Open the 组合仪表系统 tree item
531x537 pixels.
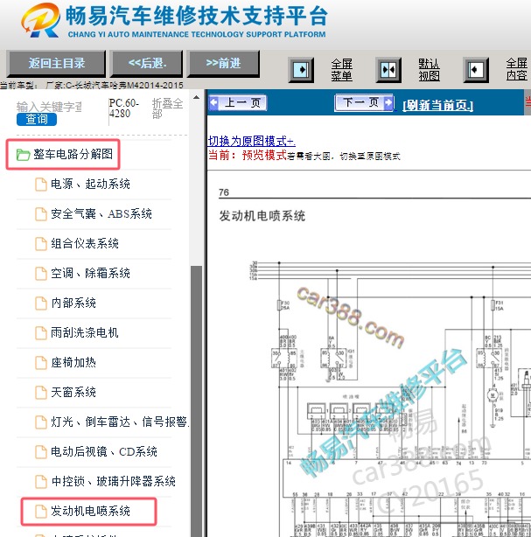pos(85,244)
